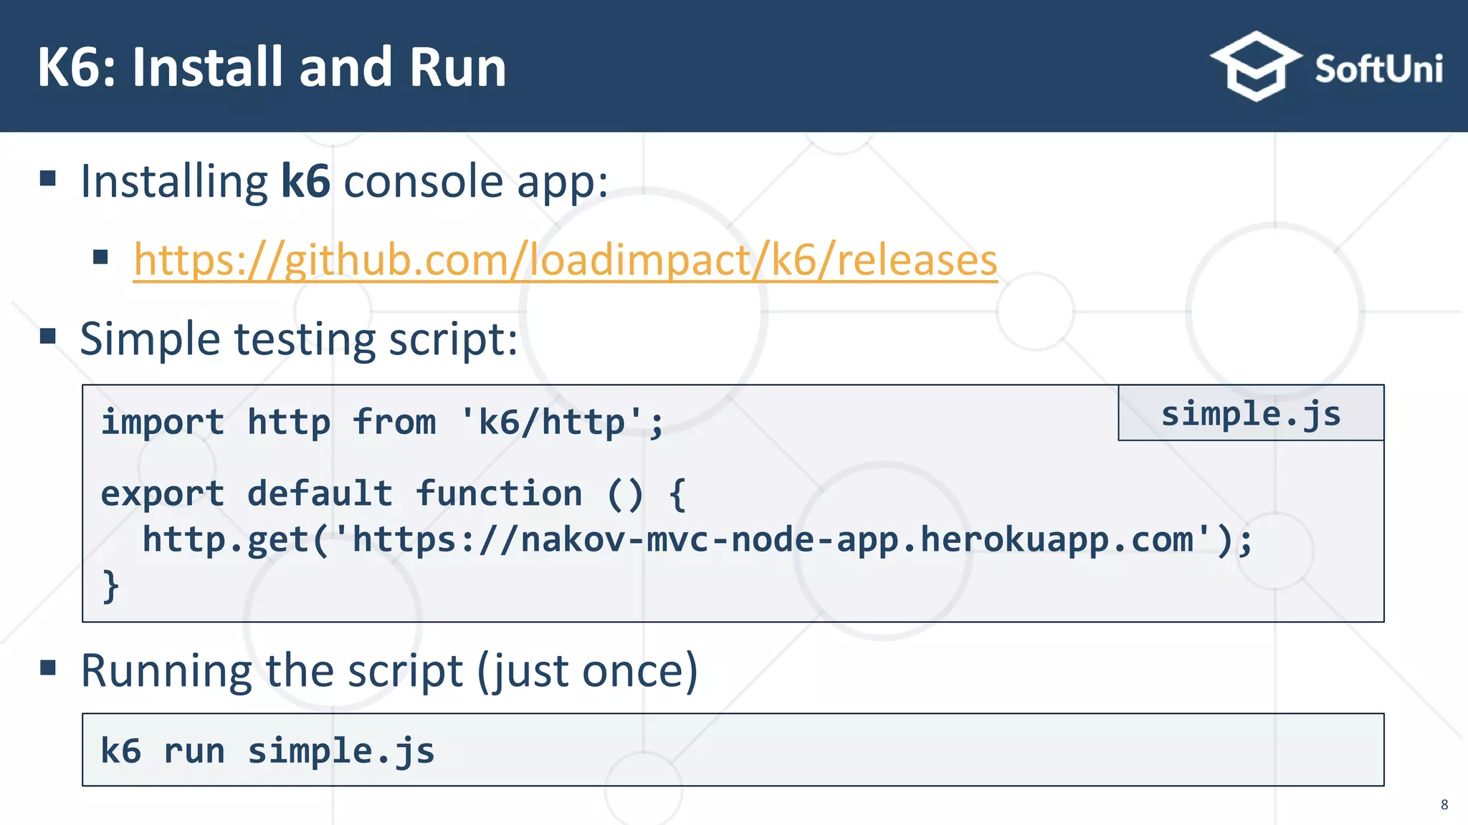Click the square bullet before 'Simple testing'
Screen dimensions: 1468x825
(x=48, y=336)
